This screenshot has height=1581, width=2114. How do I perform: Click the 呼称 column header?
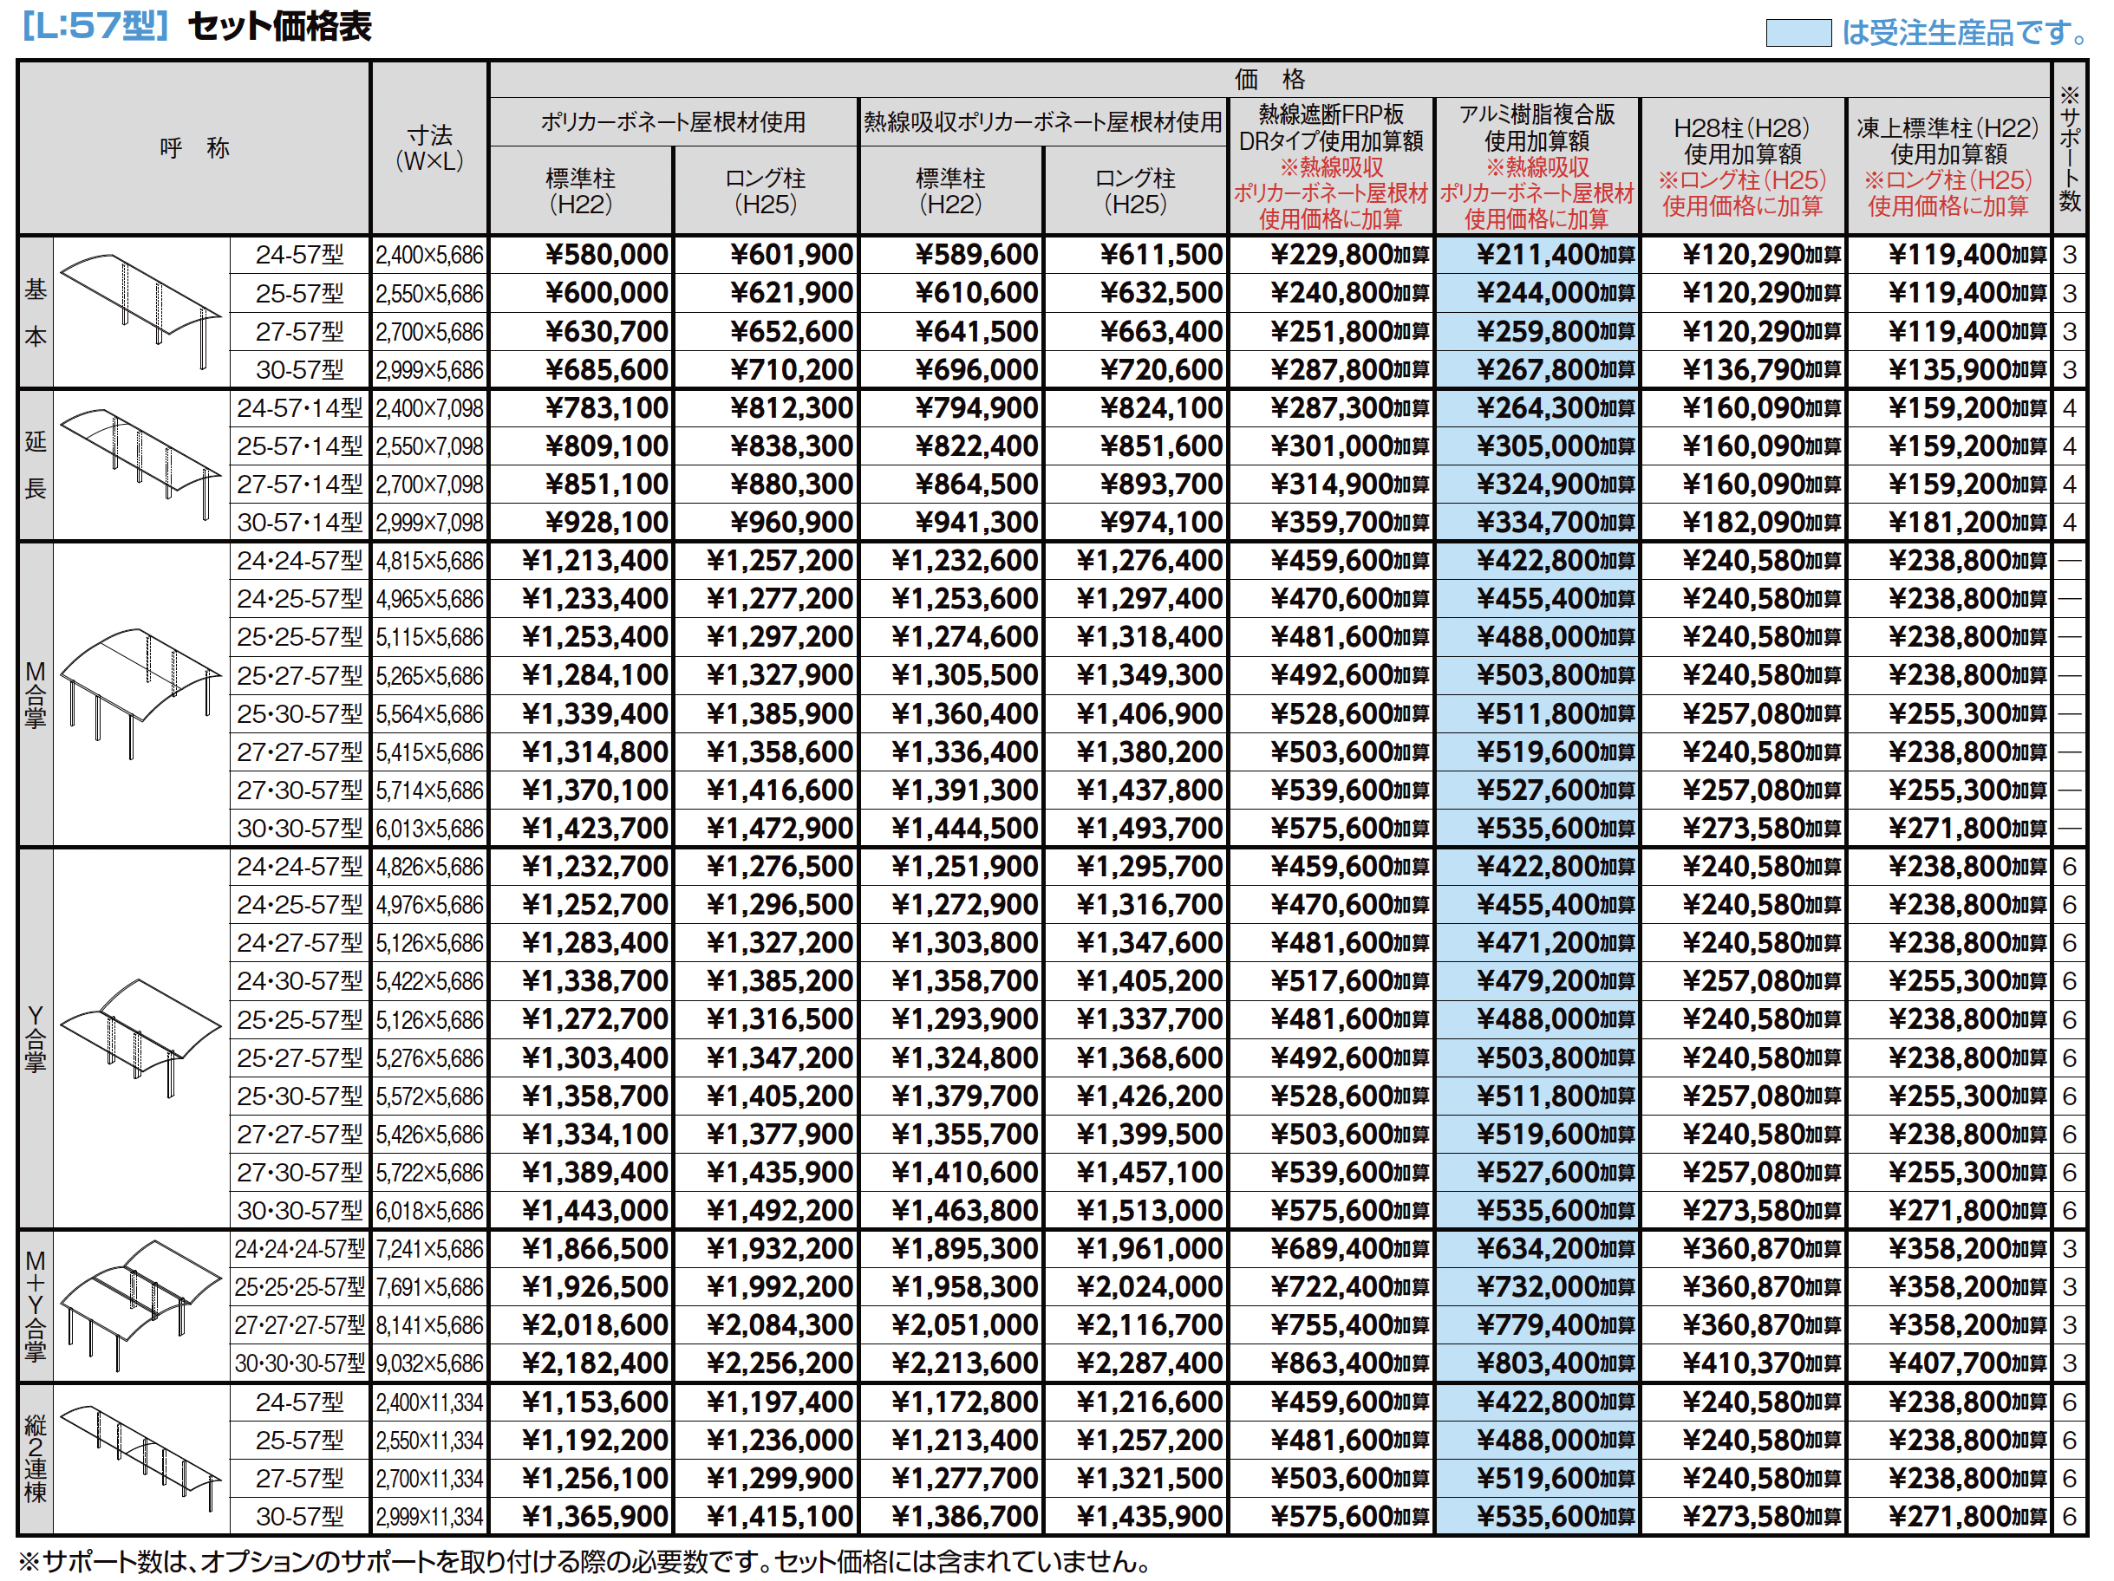point(194,148)
